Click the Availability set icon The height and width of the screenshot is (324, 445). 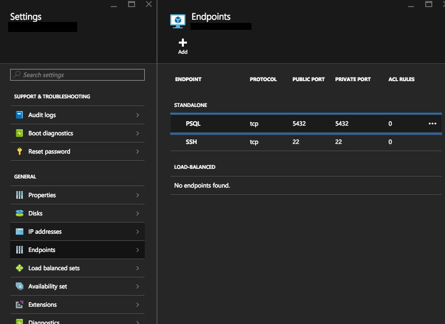19,286
